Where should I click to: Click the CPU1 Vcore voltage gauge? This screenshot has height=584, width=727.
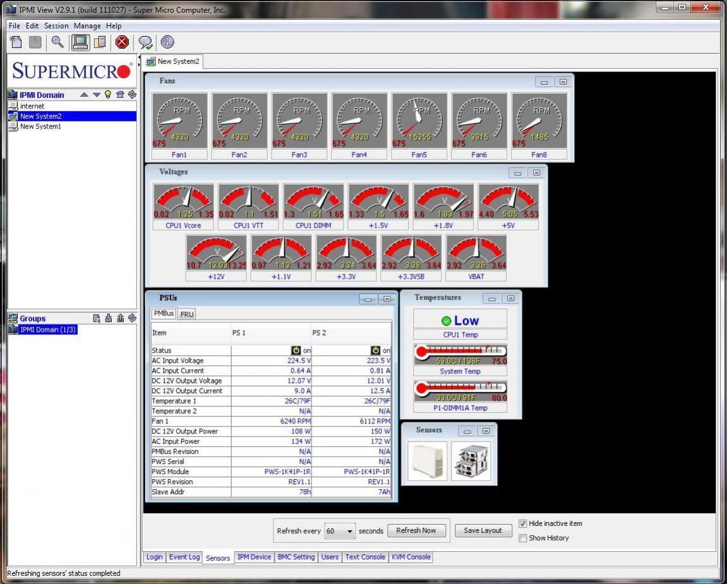click(183, 202)
